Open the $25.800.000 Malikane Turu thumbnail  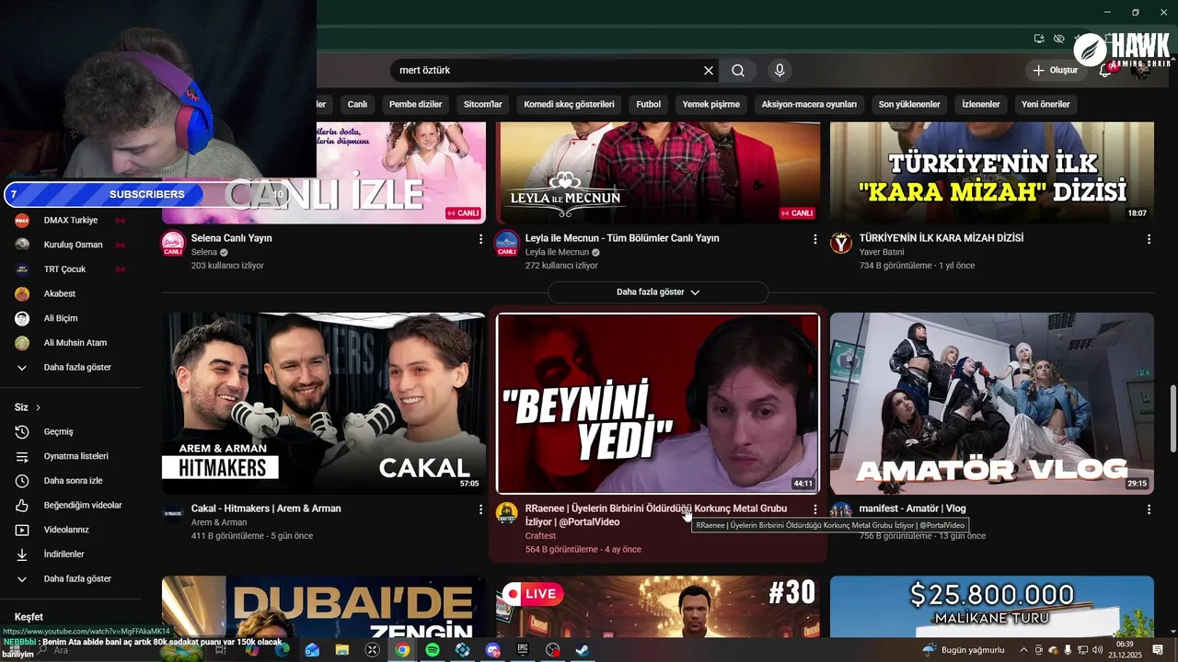click(992, 607)
